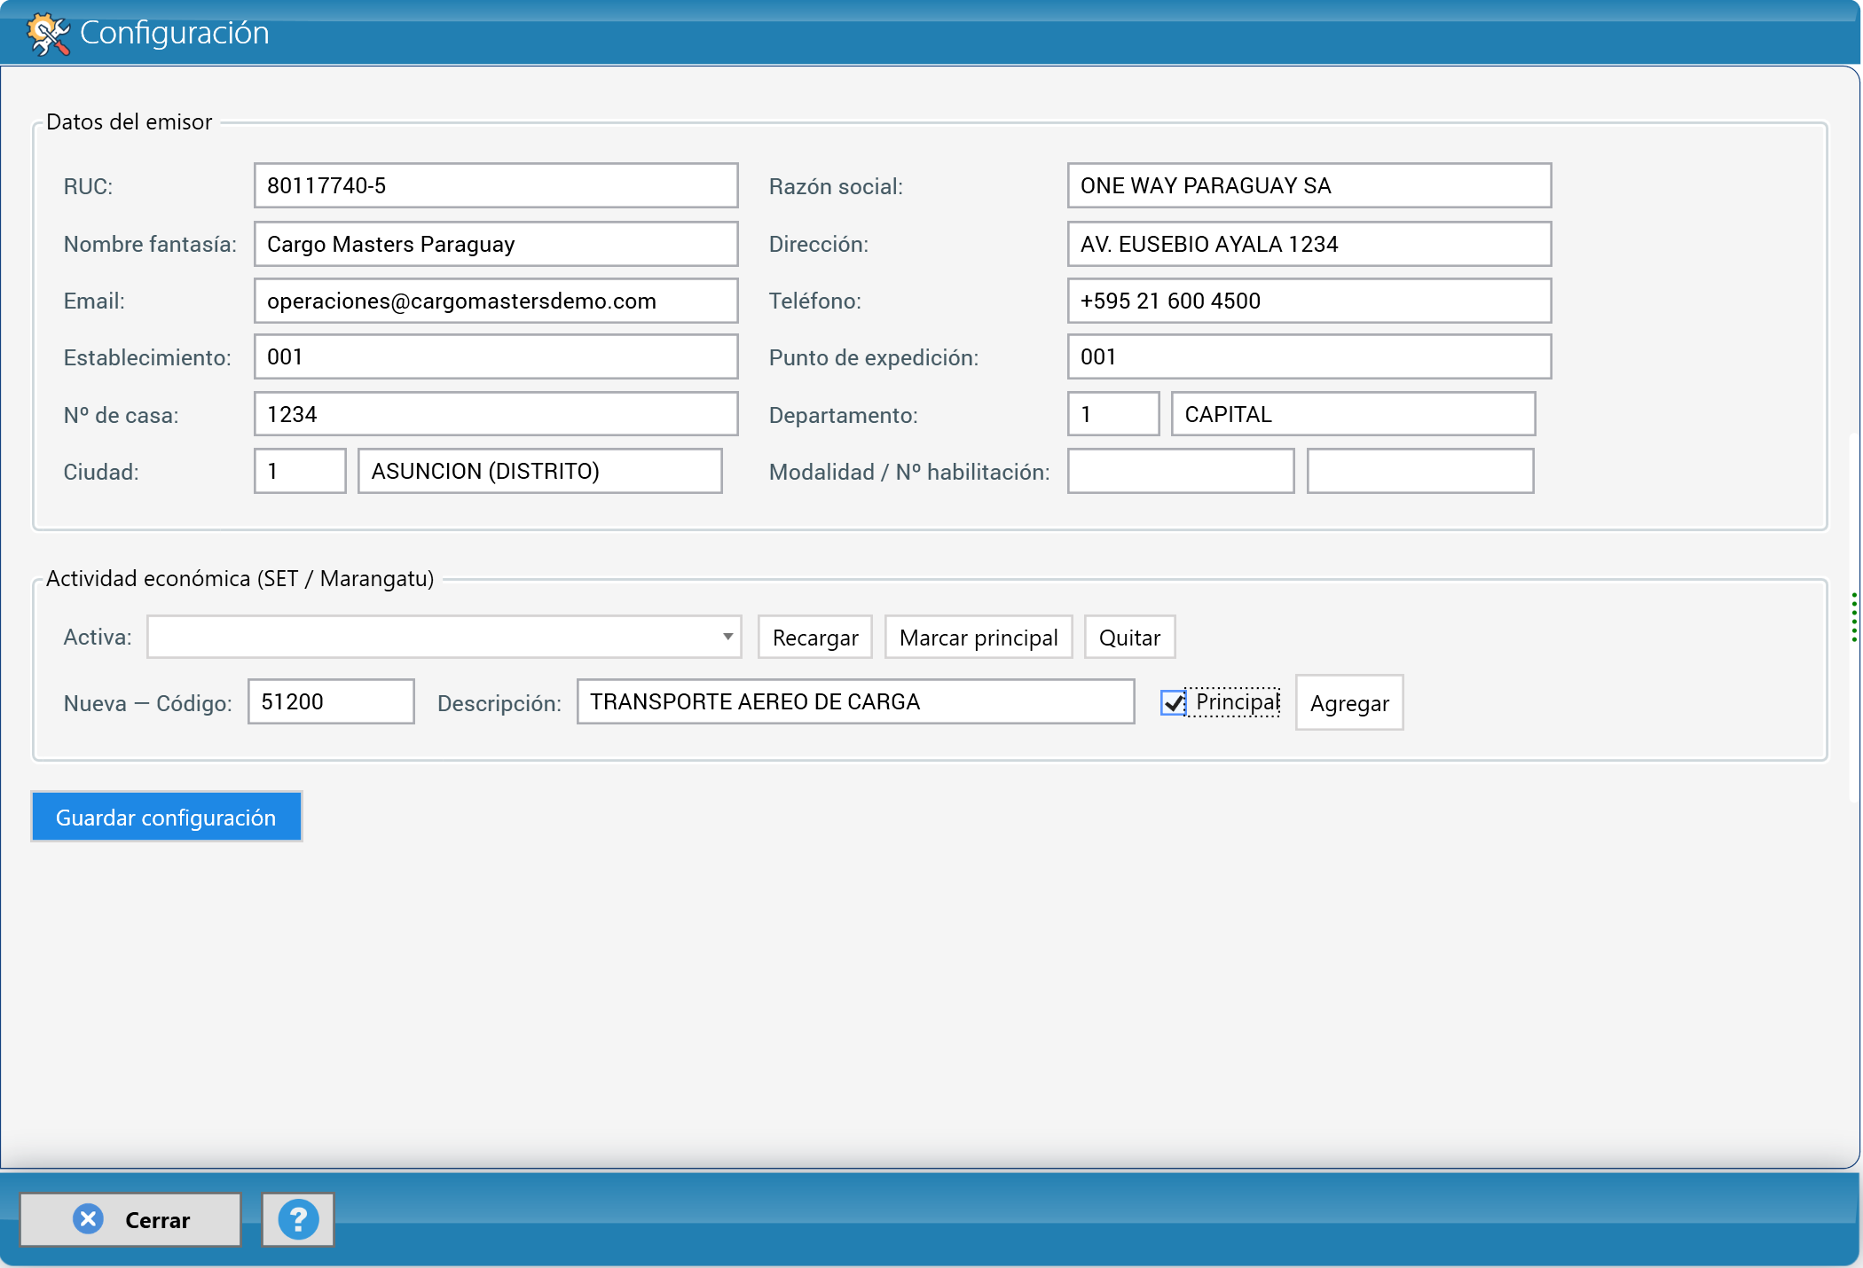
Task: Edit the ASUNCION (DISTRITO) city field
Action: tap(540, 471)
